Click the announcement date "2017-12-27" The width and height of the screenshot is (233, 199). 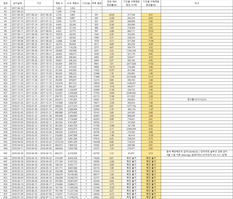click(17, 99)
